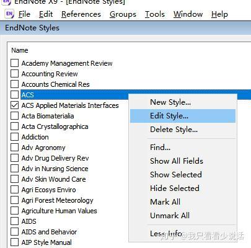Check the Accounts Chemical Res checkbox

[14, 84]
